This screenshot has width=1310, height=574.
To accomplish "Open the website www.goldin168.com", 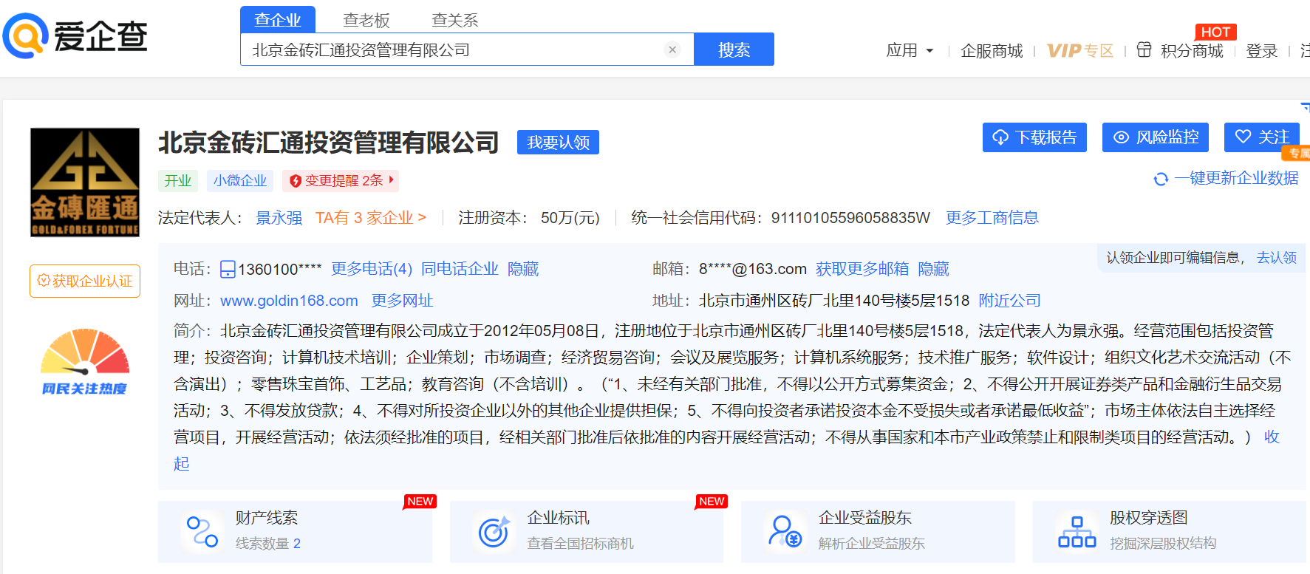I will (x=289, y=301).
